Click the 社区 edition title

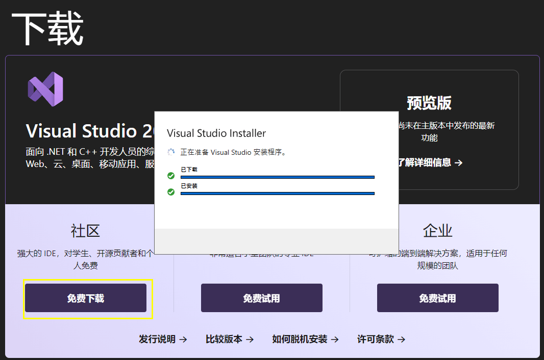point(85,231)
